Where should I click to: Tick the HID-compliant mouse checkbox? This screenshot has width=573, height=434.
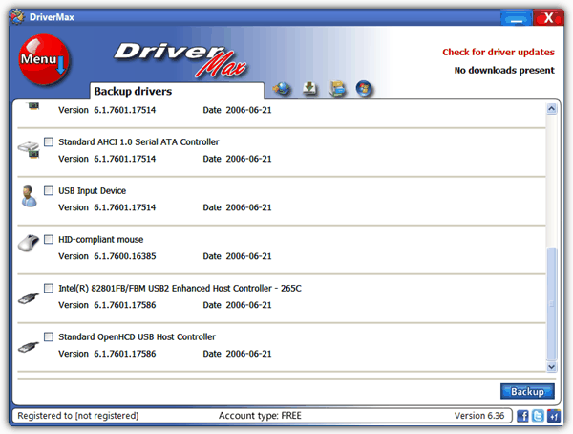(49, 239)
